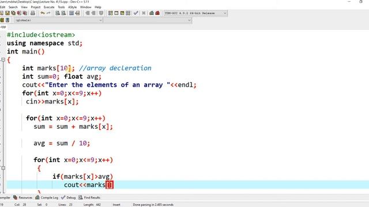
Task: Click the '//array decleration' comment
Action: pos(115,68)
